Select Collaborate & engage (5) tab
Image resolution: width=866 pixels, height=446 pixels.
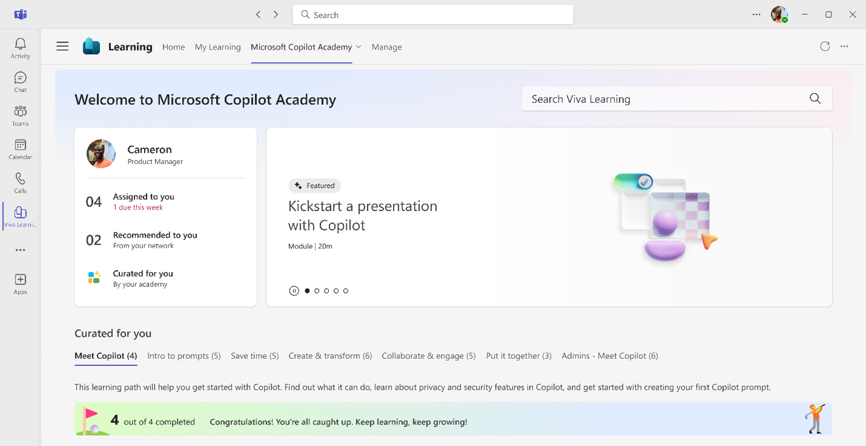[429, 356]
